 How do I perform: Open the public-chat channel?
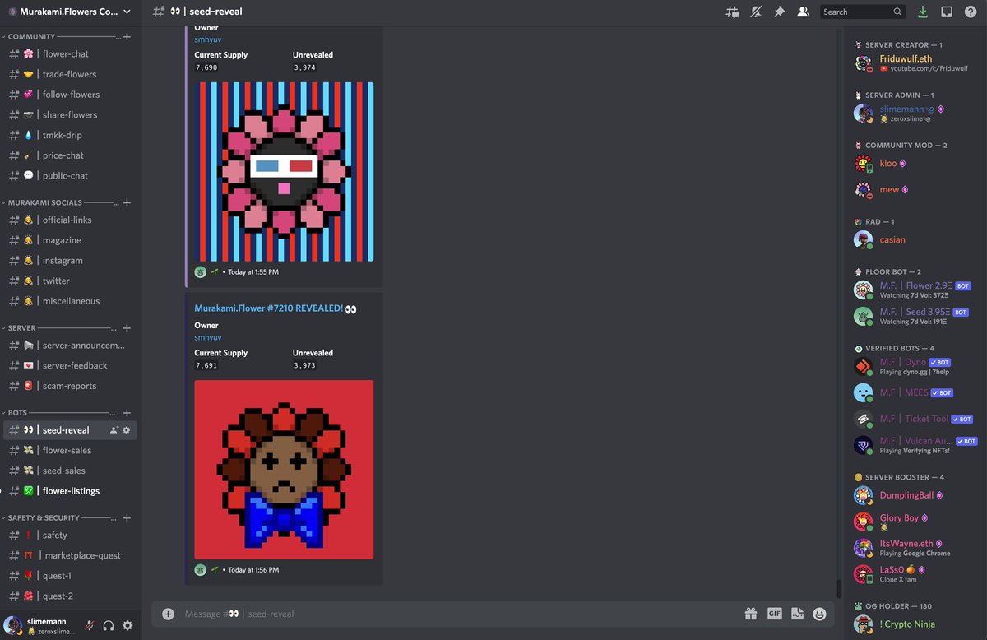71,176
